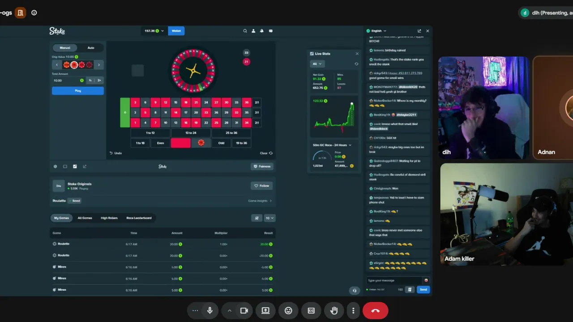Reset the Live Stats with refresh icon
Viewport: 573px width, 322px height.
[x=356, y=64]
